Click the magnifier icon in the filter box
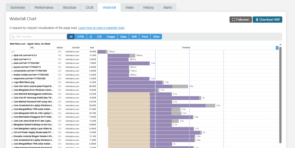This screenshot has width=295, height=148. [x=13, y=37]
